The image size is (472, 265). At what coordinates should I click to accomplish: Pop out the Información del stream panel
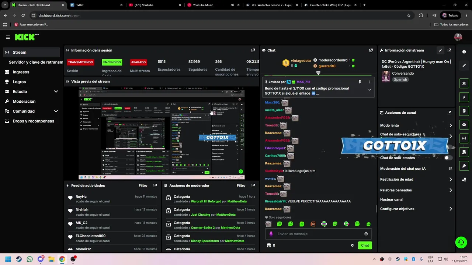click(449, 50)
